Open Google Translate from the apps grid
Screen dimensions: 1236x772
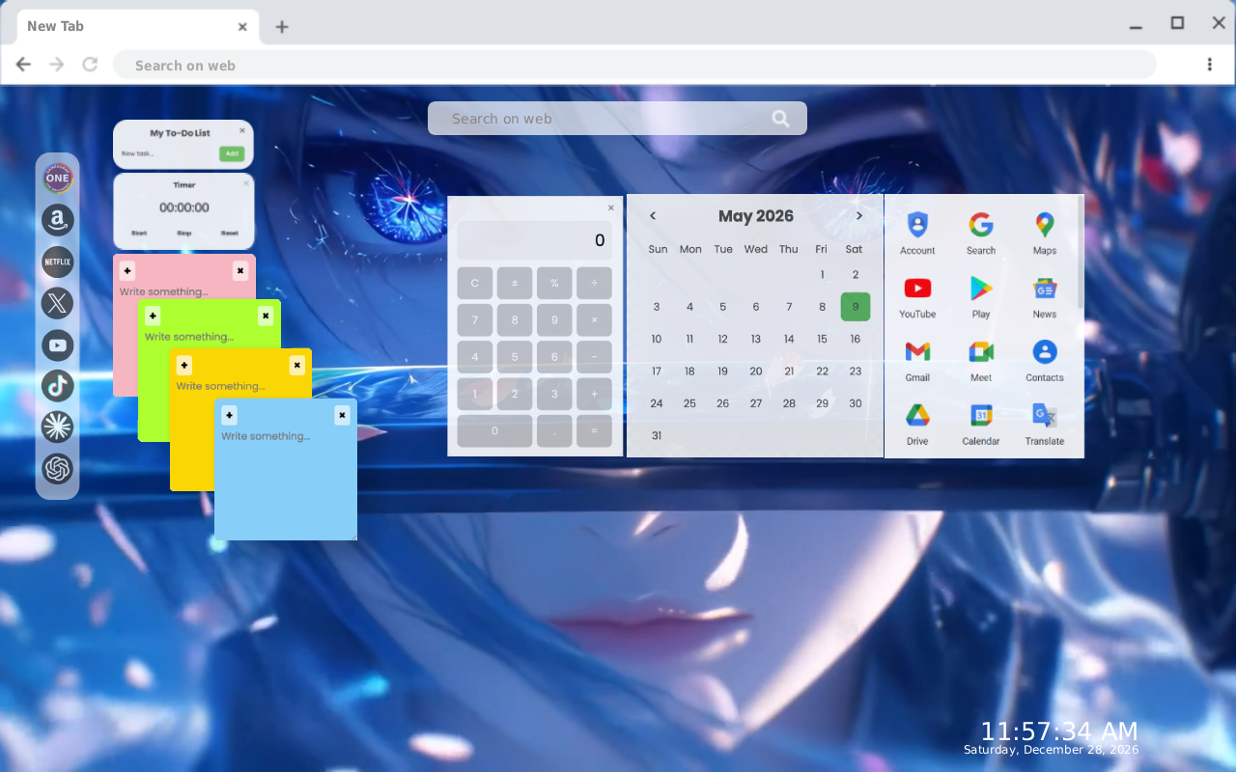point(1045,425)
